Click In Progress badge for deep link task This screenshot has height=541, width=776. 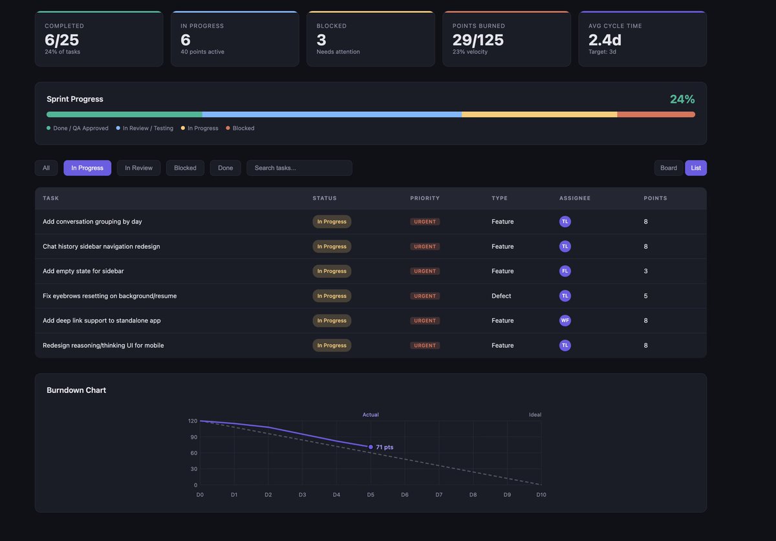tap(332, 321)
